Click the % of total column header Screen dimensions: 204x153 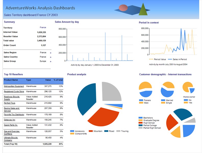click(x=58, y=80)
